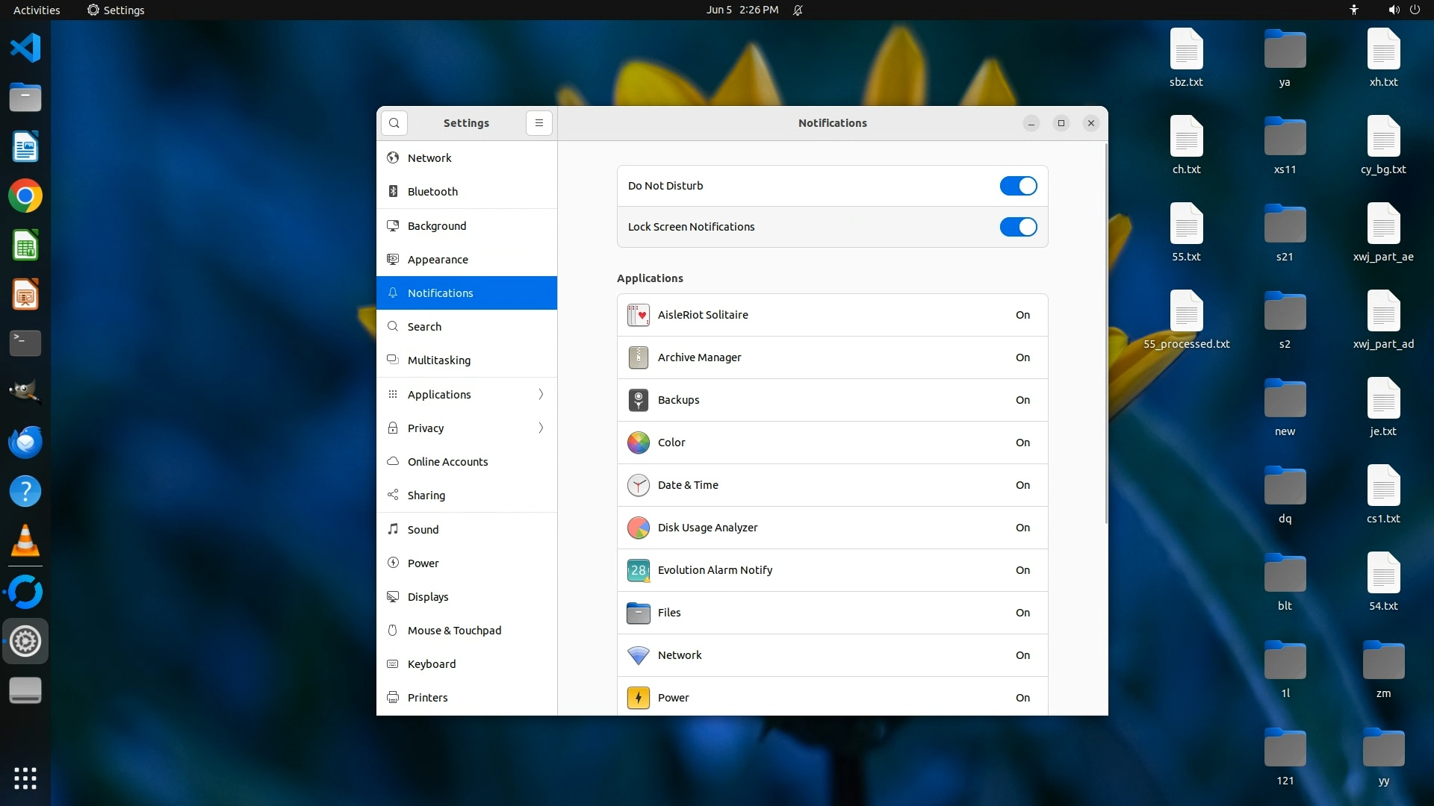
Task: Open the Activities overview
Action: pyautogui.click(x=37, y=10)
